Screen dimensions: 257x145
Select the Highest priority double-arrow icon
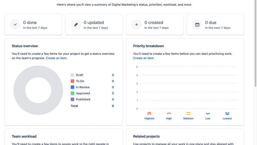(149, 113)
